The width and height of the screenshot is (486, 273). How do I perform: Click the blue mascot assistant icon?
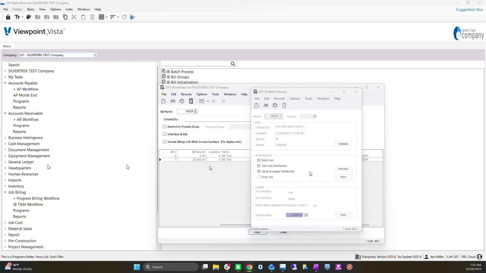tap(133, 17)
